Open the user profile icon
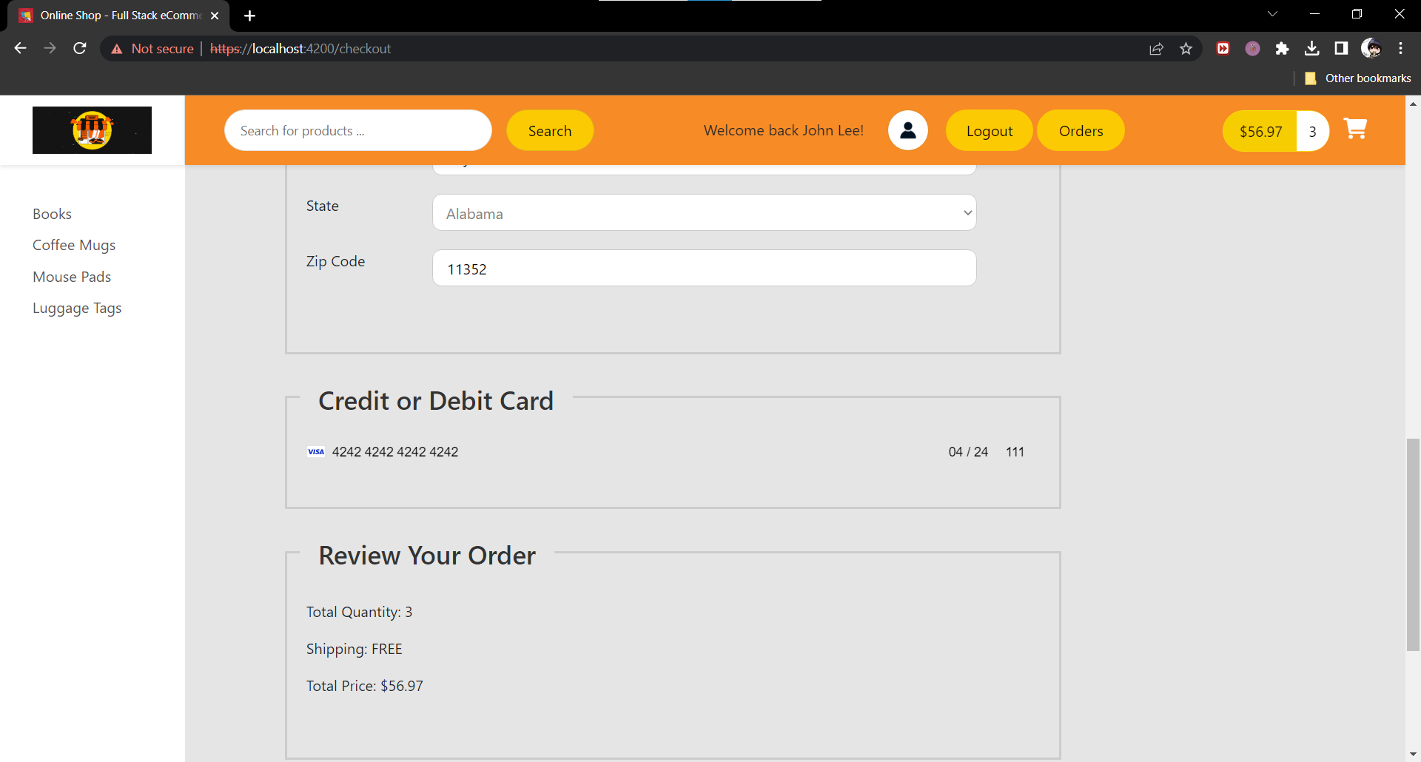 [908, 130]
